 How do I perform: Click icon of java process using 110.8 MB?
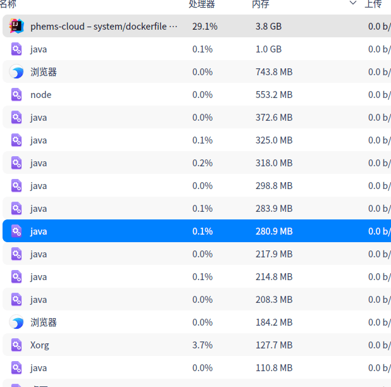(x=16, y=368)
